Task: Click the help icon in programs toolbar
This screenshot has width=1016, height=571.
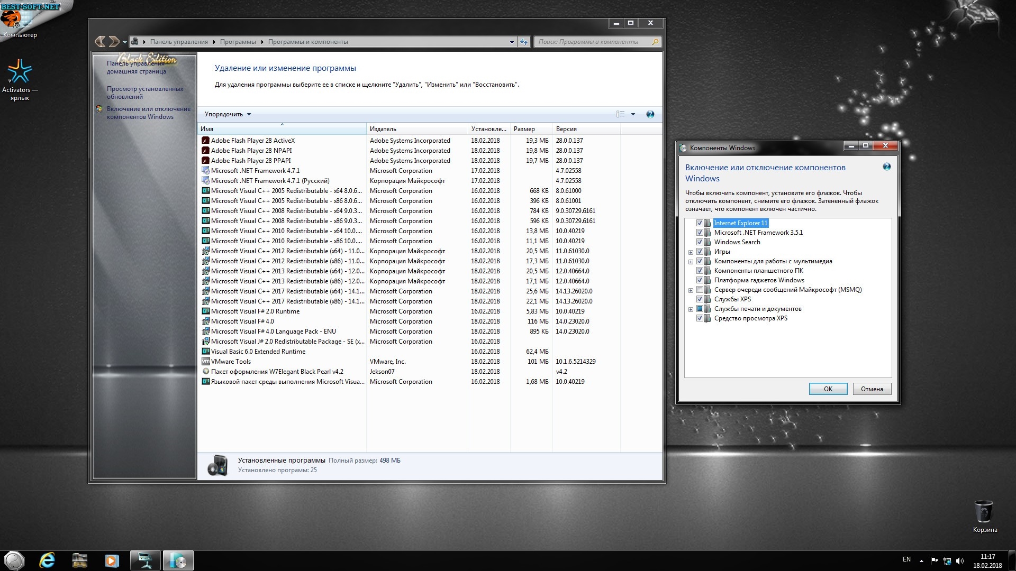Action: click(x=650, y=114)
